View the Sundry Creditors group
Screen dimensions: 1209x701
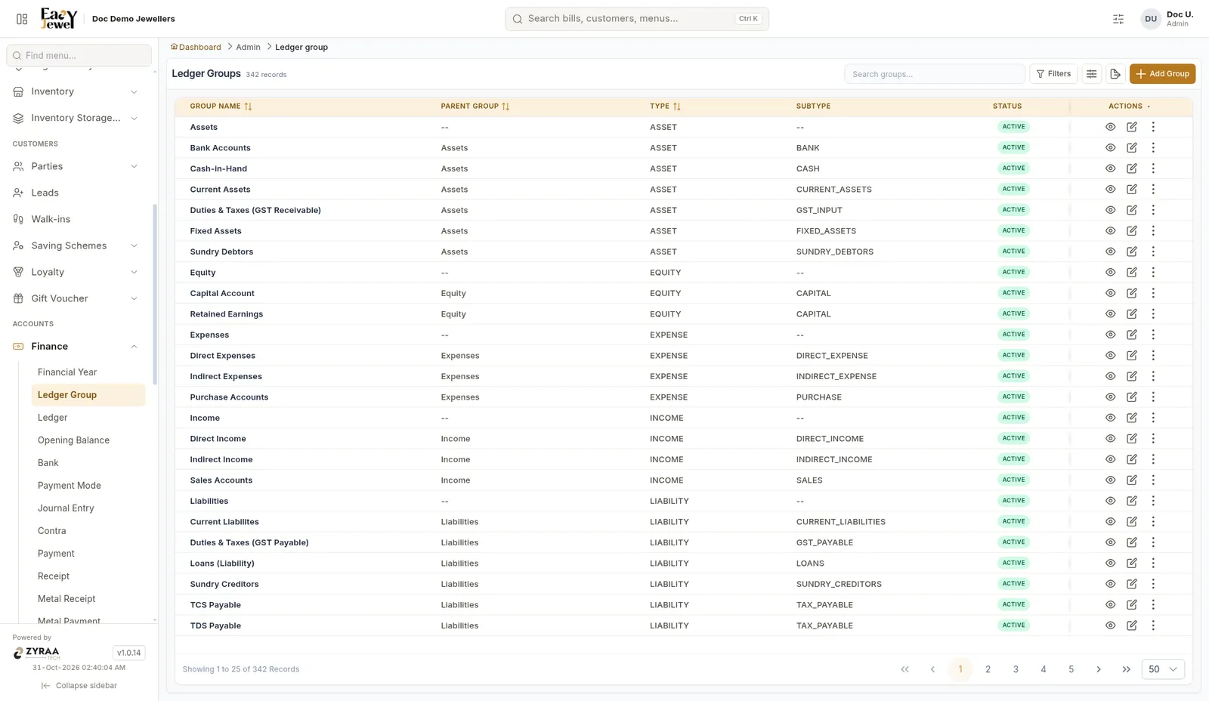pos(1110,584)
